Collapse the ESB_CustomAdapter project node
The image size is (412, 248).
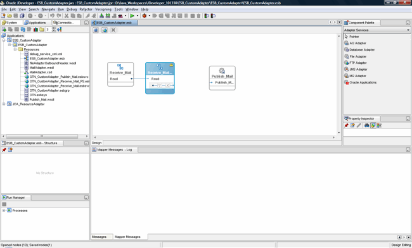[10, 44]
